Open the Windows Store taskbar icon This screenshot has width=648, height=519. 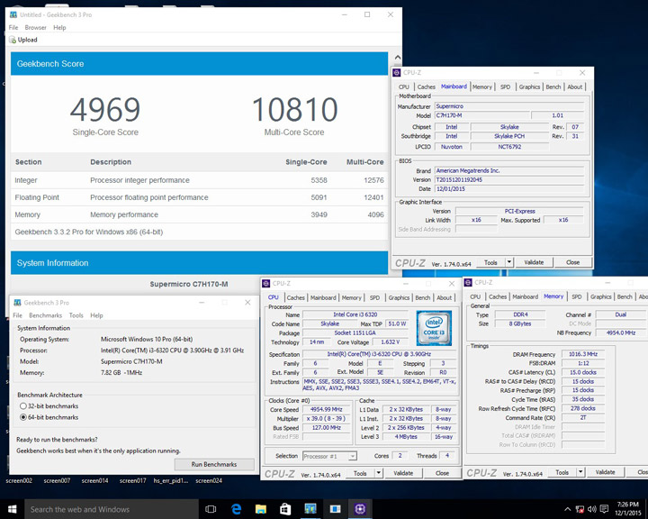[285, 509]
